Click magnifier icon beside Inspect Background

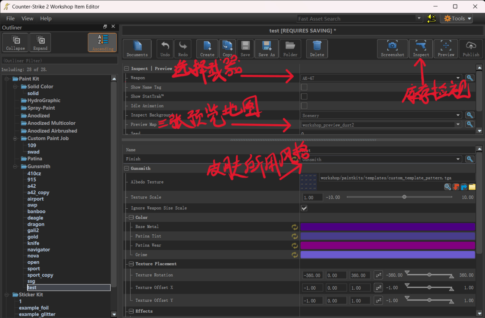coord(469,115)
